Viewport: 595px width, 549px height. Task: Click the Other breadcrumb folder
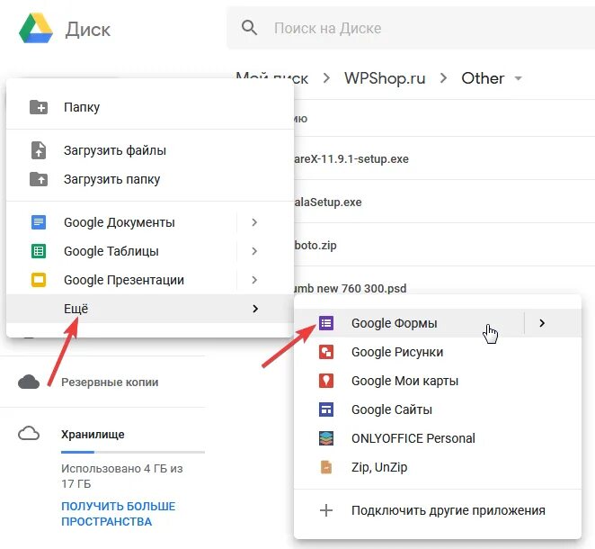(483, 78)
